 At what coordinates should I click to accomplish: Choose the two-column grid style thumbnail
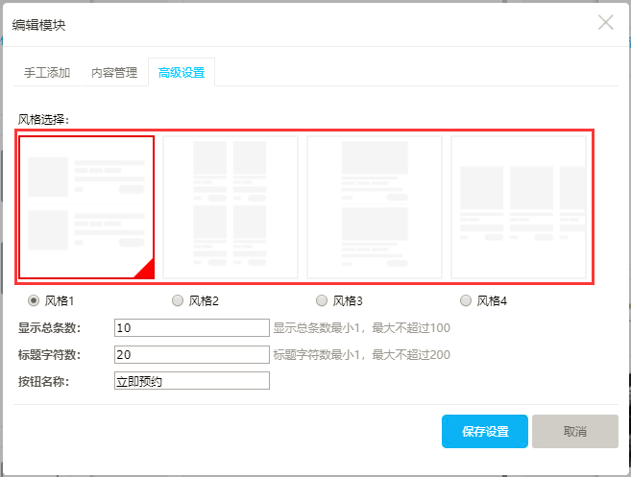pos(231,206)
